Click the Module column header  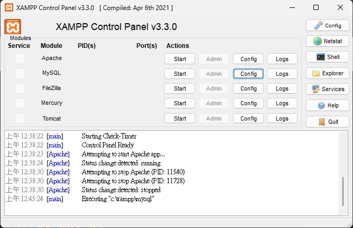tap(51, 46)
